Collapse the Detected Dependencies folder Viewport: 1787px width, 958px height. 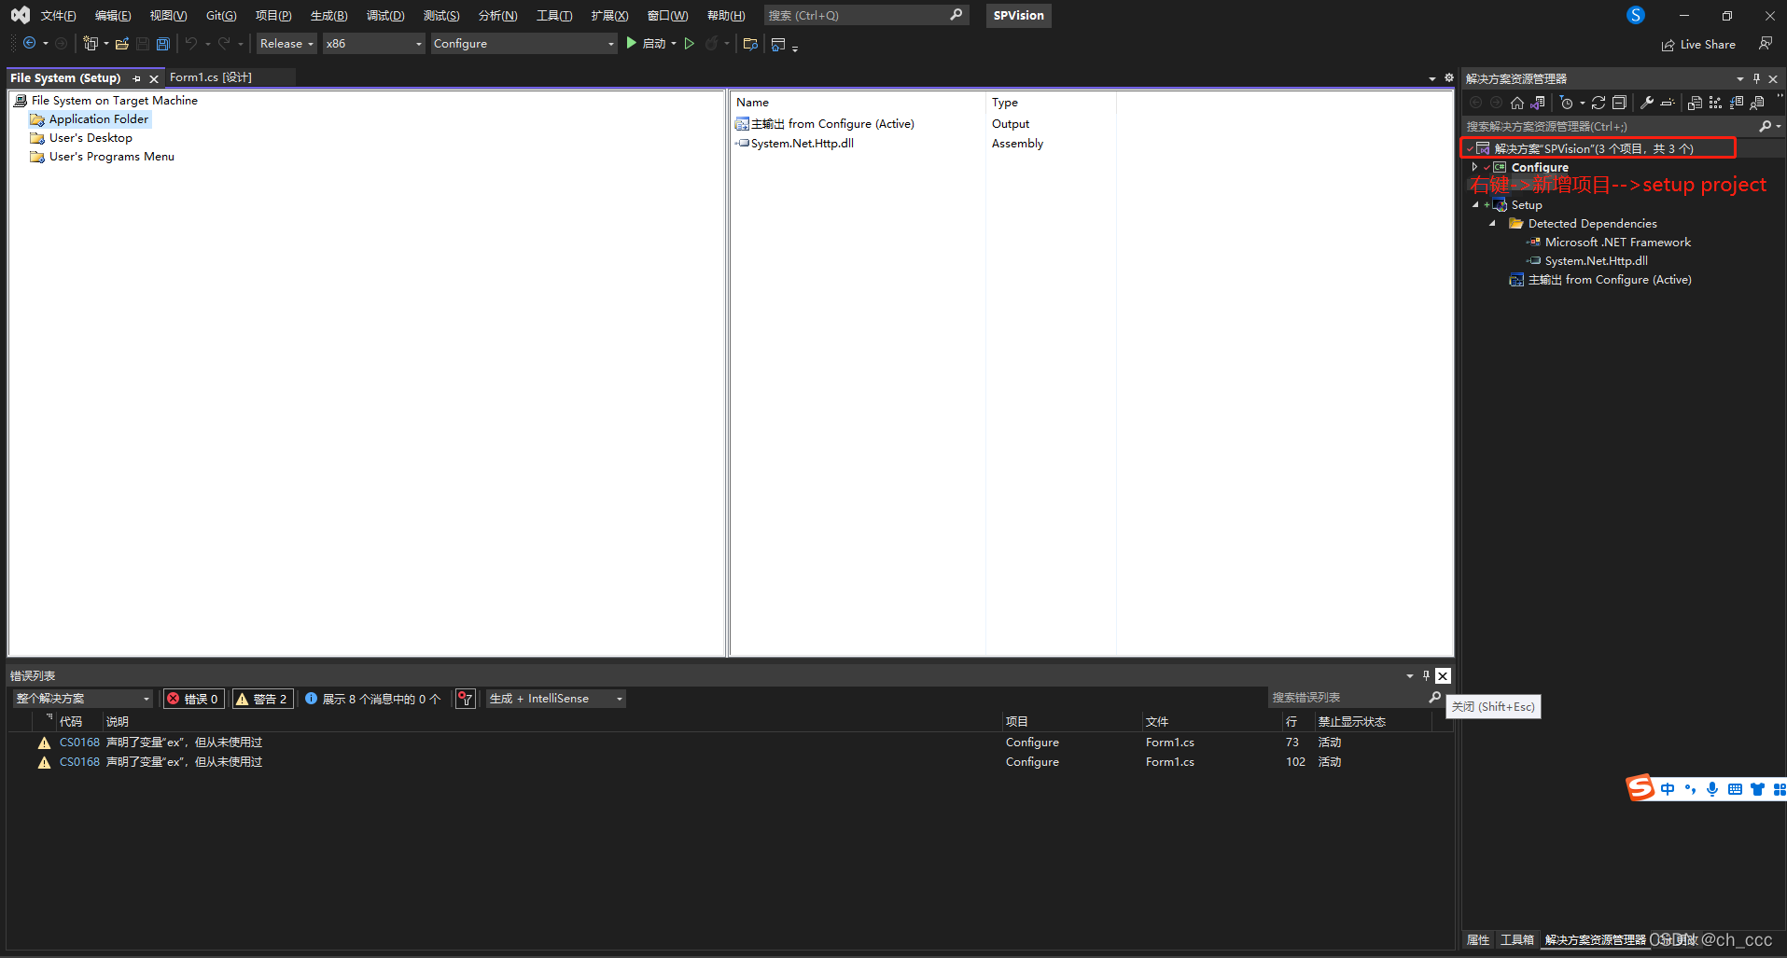1492,223
